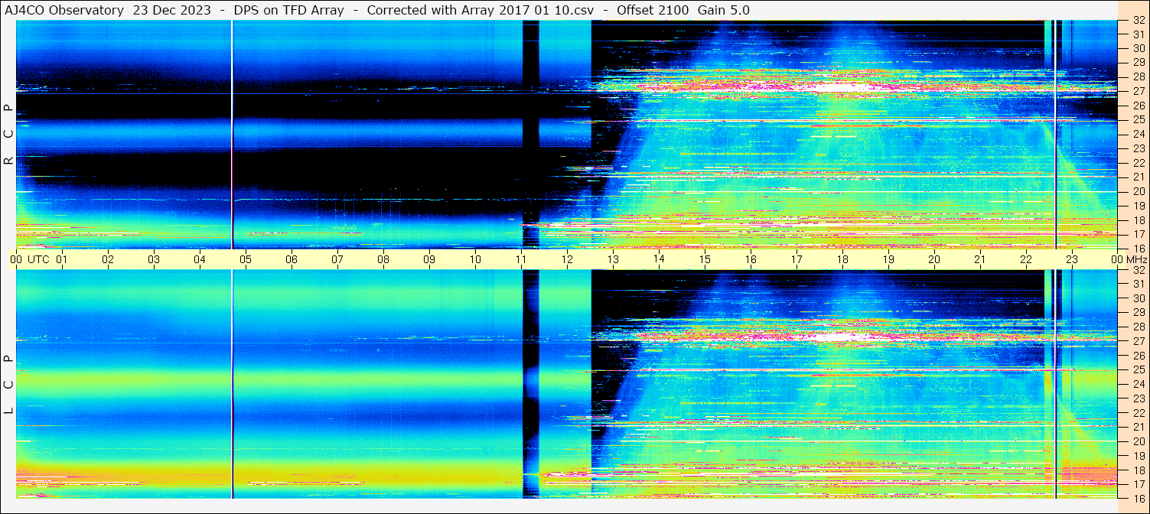This screenshot has width=1150, height=514.
Task: Select the 18 hour time axis marker
Action: click(x=842, y=259)
